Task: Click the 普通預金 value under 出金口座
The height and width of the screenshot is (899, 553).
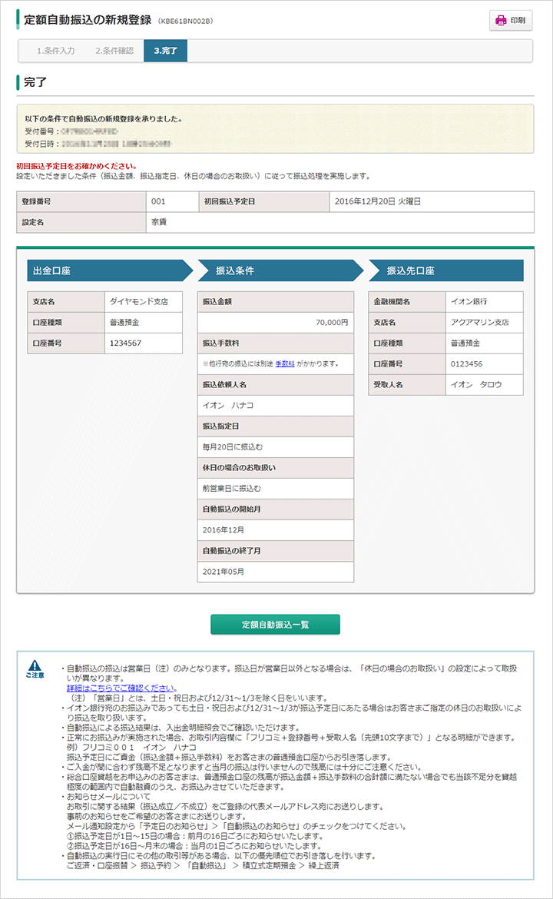Action: pos(124,322)
